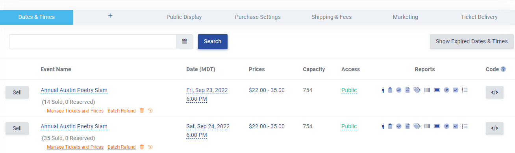Open calendar date picker next to search field

(x=184, y=42)
